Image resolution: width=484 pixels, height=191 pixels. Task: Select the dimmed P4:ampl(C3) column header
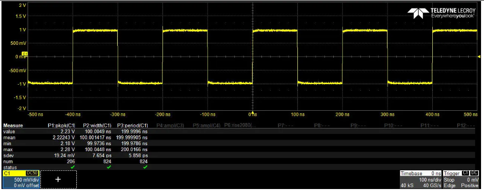(x=170, y=126)
